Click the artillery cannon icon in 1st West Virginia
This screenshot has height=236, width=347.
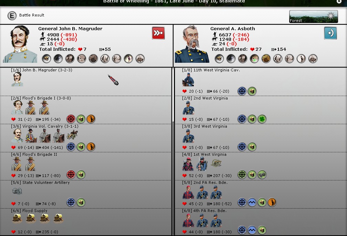pyautogui.click(x=216, y=163)
